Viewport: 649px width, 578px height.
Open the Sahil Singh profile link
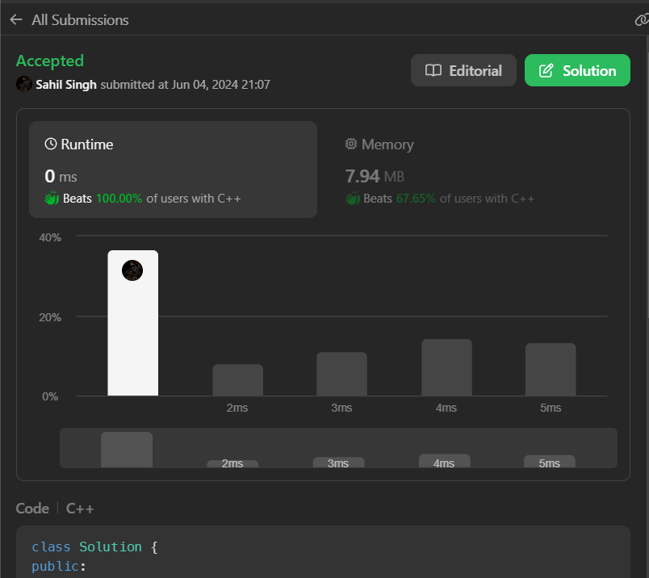[66, 84]
